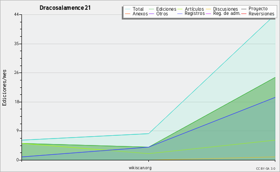Click the Proyecto legend entry
Viewport: 280px width, 172px height.
click(254, 8)
